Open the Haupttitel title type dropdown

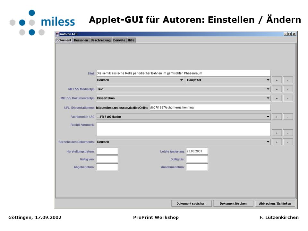click(x=228, y=80)
